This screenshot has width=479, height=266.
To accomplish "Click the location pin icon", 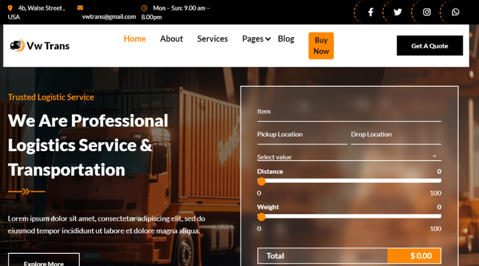I will (10, 8).
